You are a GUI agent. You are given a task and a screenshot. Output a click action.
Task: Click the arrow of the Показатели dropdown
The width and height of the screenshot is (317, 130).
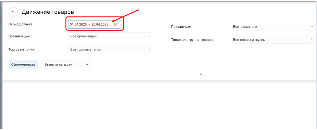312,27
